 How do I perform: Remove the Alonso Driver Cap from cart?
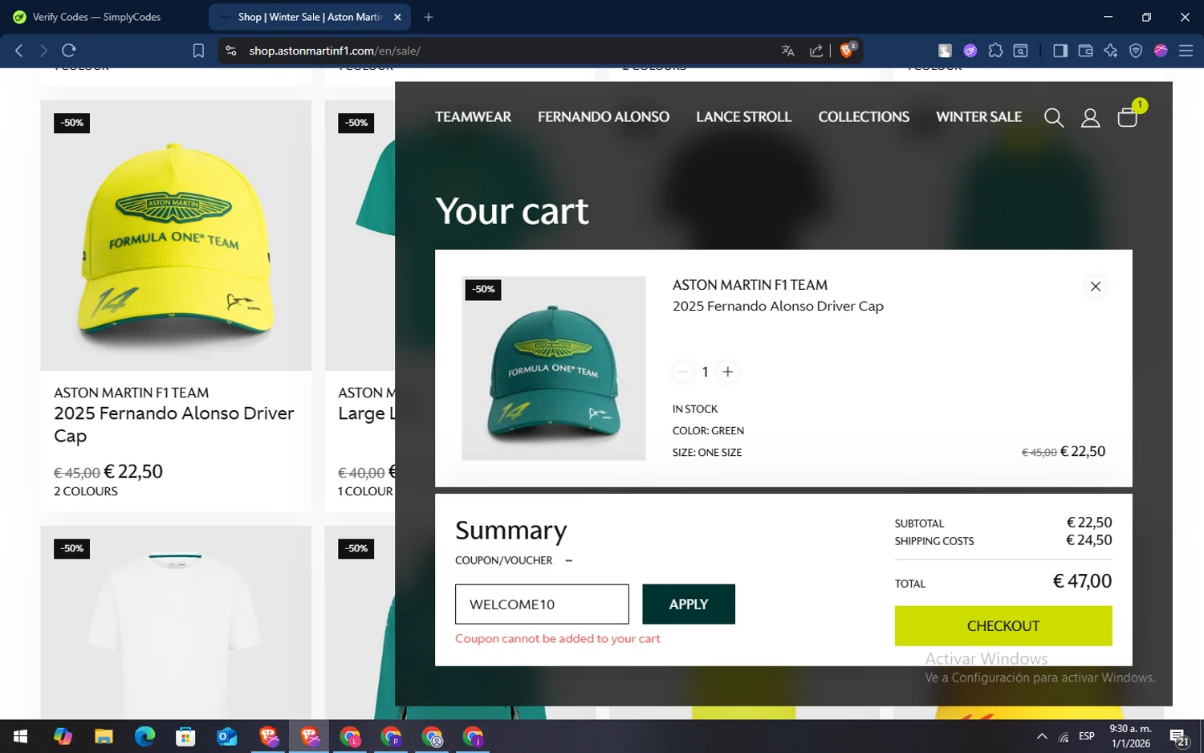1096,287
